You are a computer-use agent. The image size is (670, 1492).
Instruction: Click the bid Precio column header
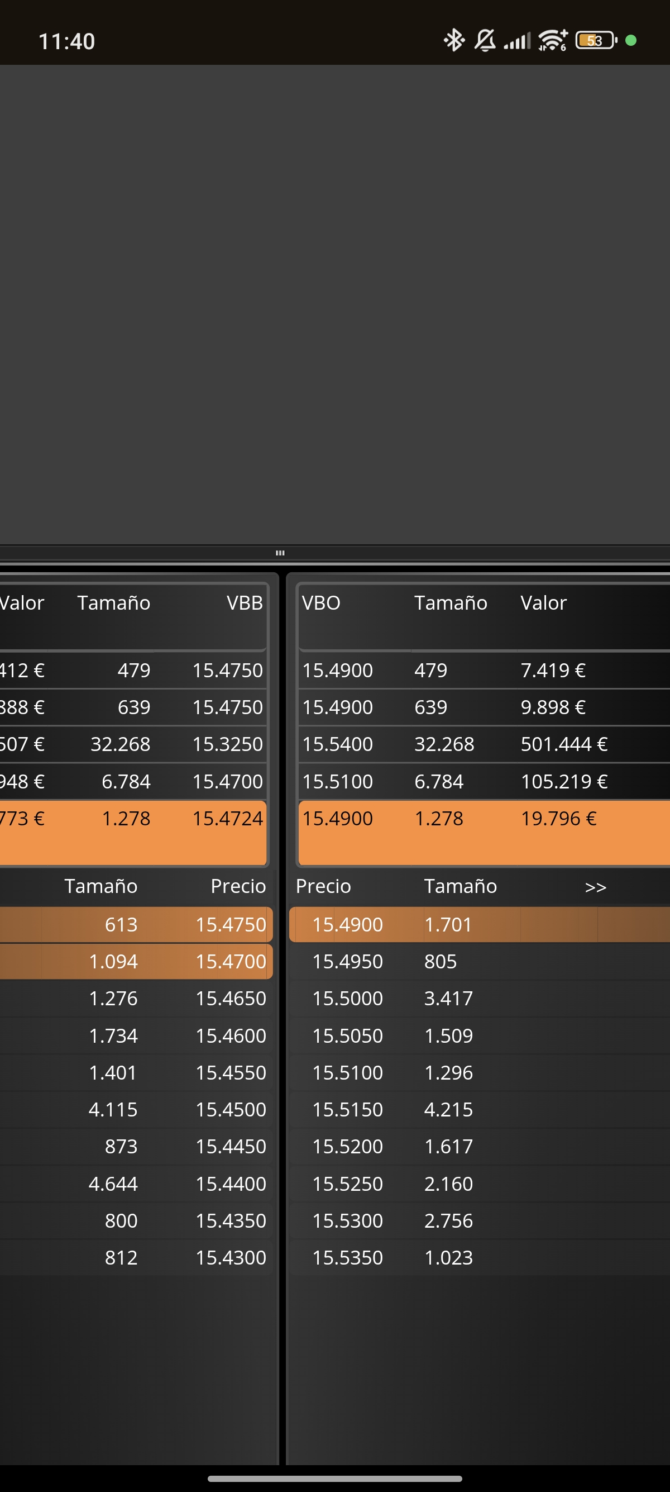238,886
